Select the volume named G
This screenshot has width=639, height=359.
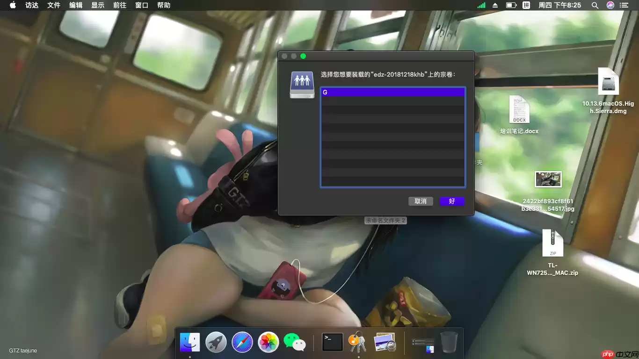(x=392, y=92)
